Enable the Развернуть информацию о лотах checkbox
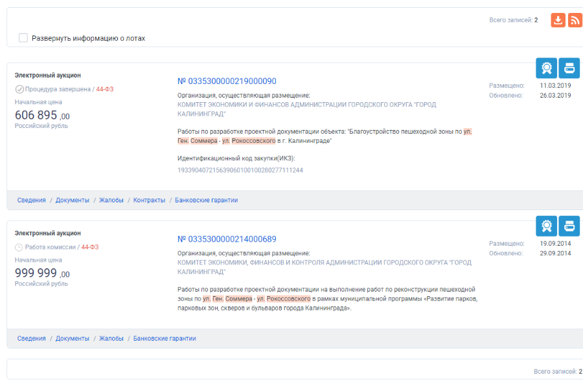 [x=23, y=38]
